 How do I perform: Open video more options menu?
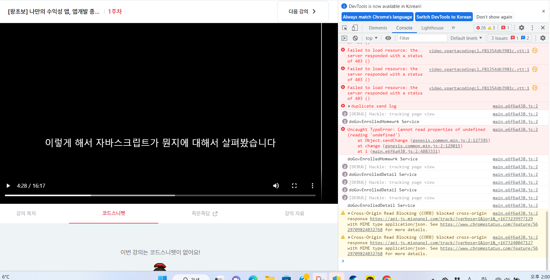click(x=312, y=186)
